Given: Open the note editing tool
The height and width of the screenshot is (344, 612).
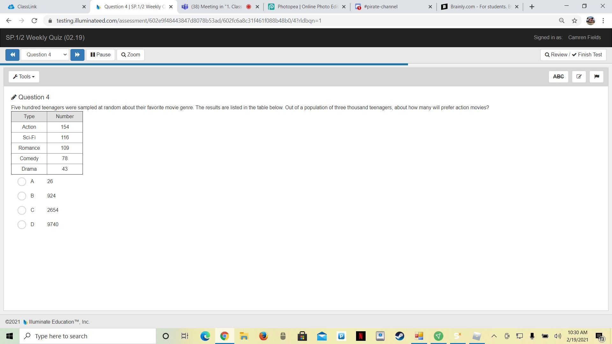Looking at the screenshot, I should pos(579,77).
